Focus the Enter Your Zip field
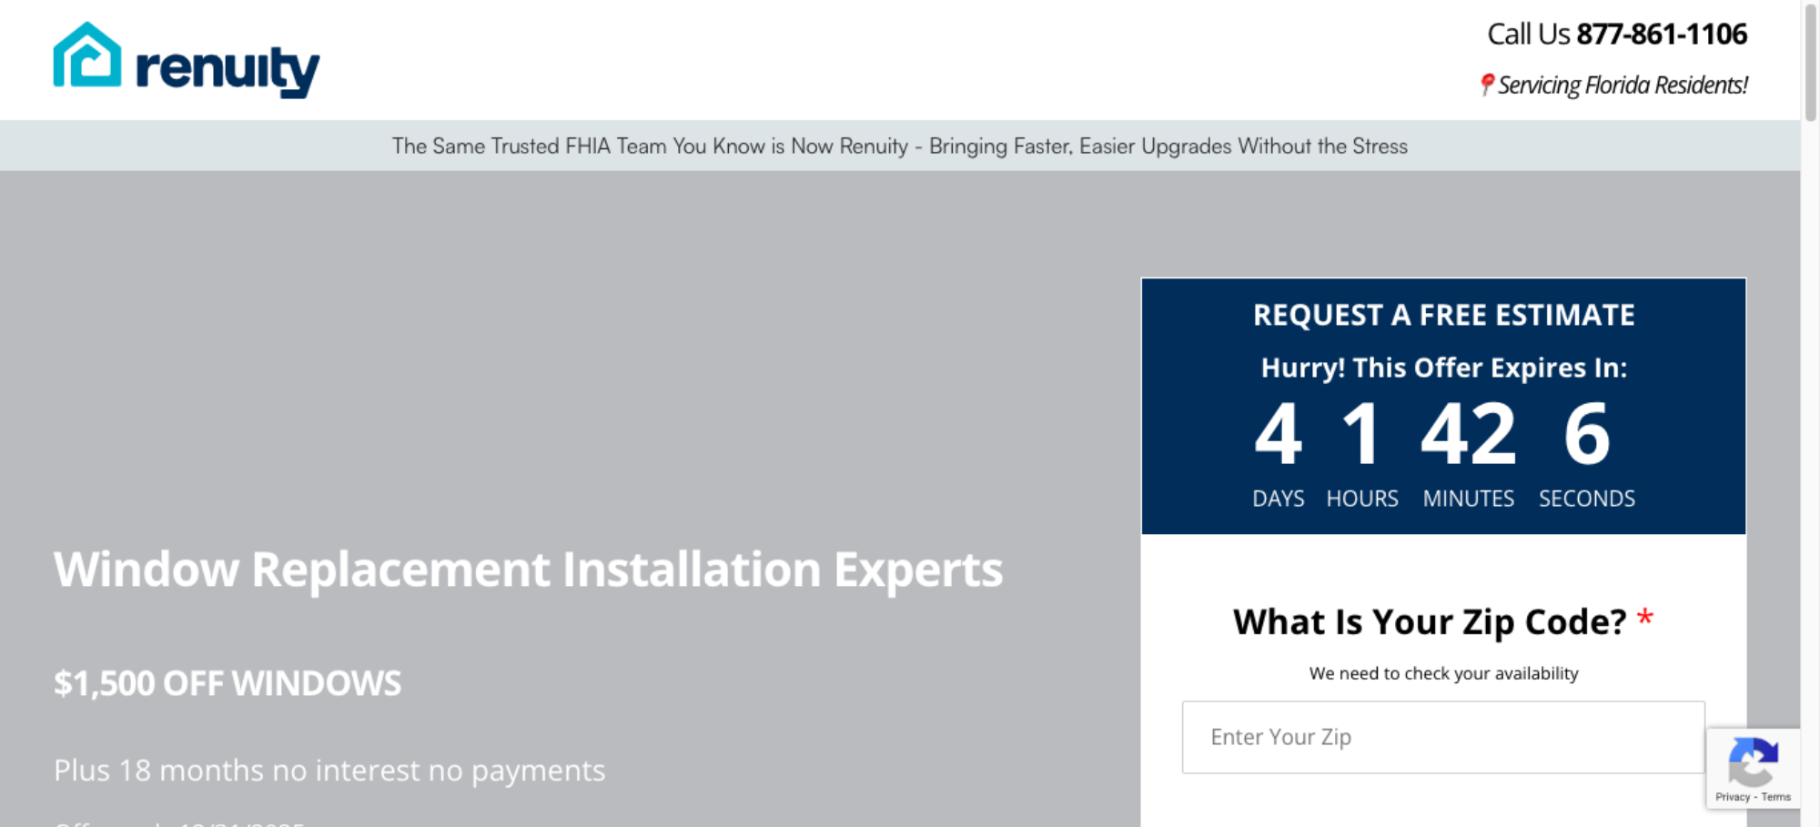This screenshot has width=1820, height=827. [x=1443, y=737]
